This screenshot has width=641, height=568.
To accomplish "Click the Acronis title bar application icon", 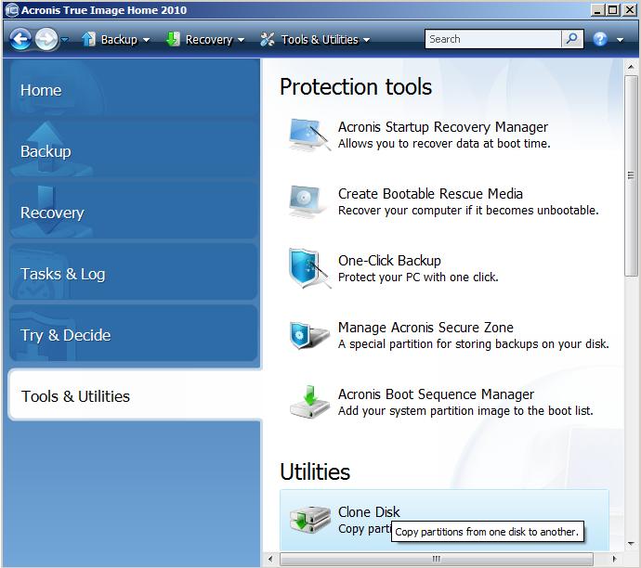I will (x=12, y=10).
